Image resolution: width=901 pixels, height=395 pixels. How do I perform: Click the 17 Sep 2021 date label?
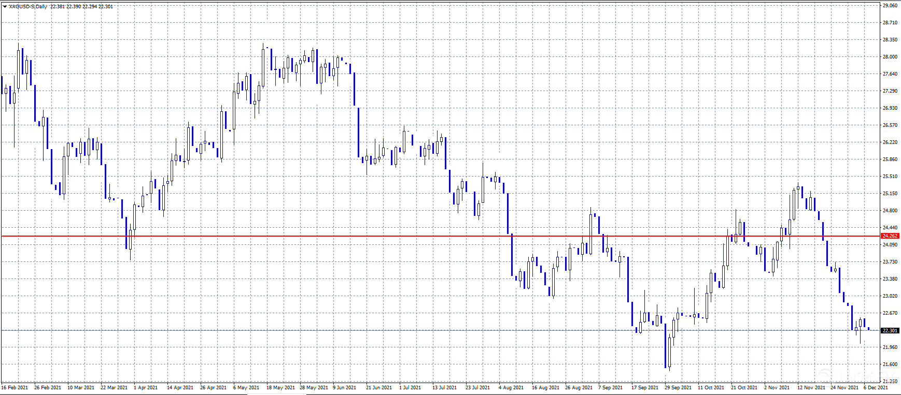pyautogui.click(x=645, y=388)
